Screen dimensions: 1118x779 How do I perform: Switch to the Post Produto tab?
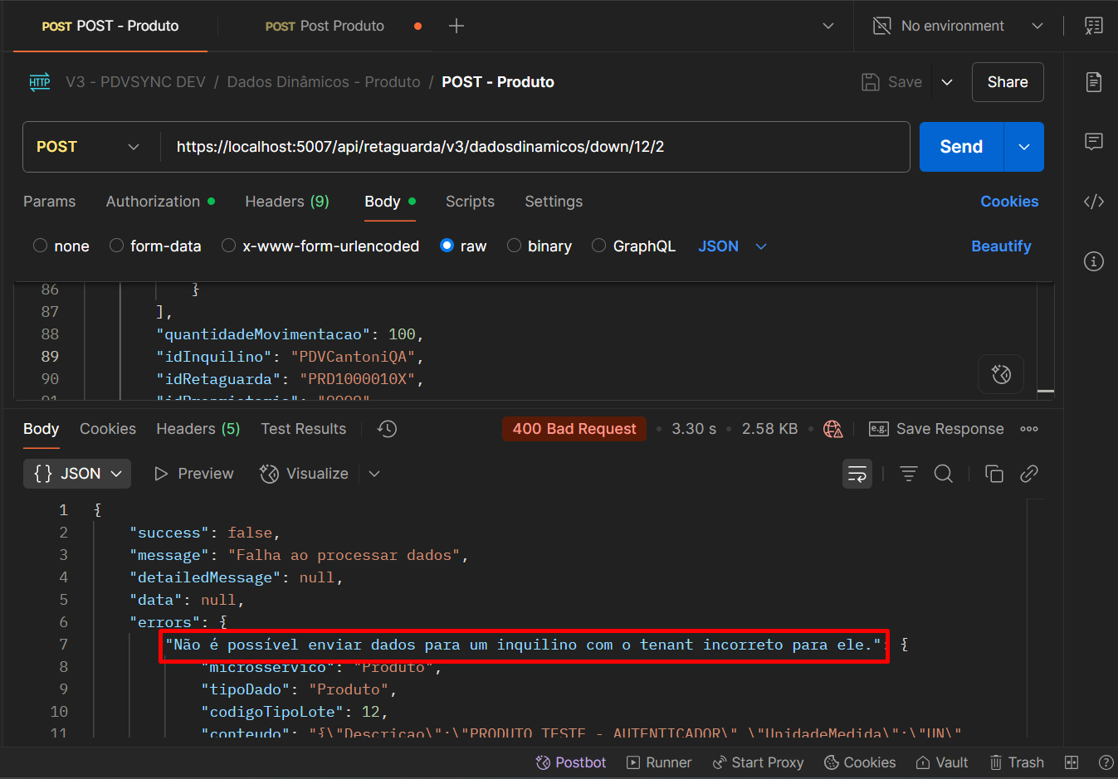[325, 26]
